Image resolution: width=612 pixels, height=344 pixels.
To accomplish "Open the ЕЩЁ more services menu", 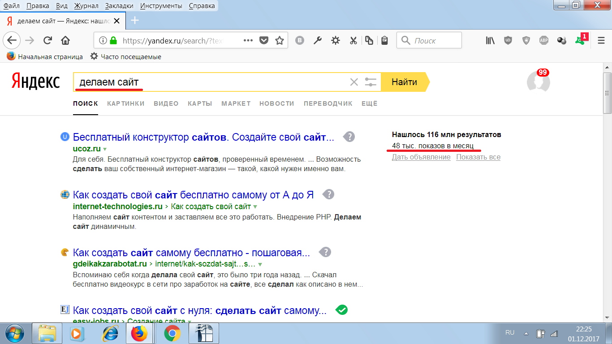I will tap(370, 103).
